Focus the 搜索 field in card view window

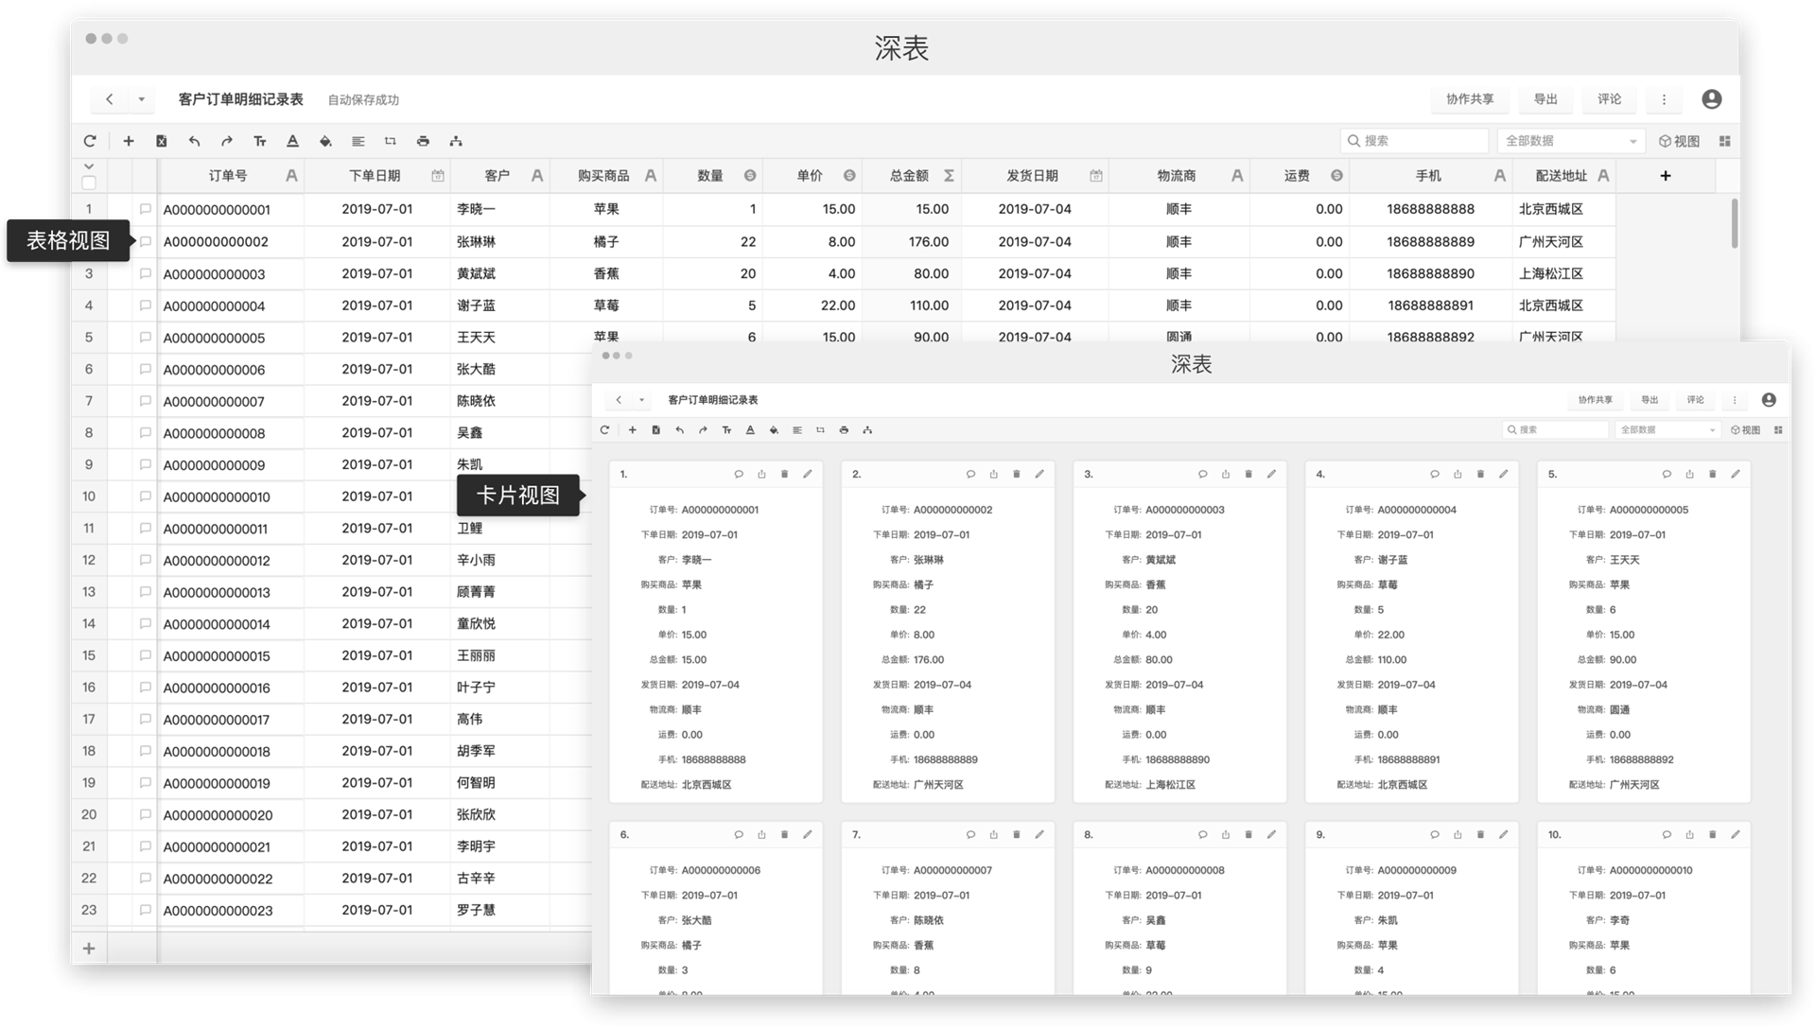tap(1556, 430)
